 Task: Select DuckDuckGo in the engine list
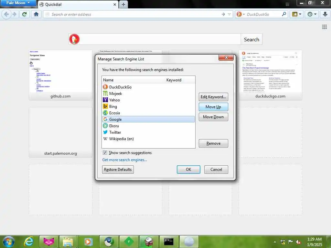[x=148, y=87]
